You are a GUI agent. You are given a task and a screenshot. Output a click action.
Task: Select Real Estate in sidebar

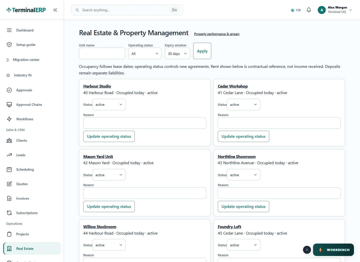32,249
